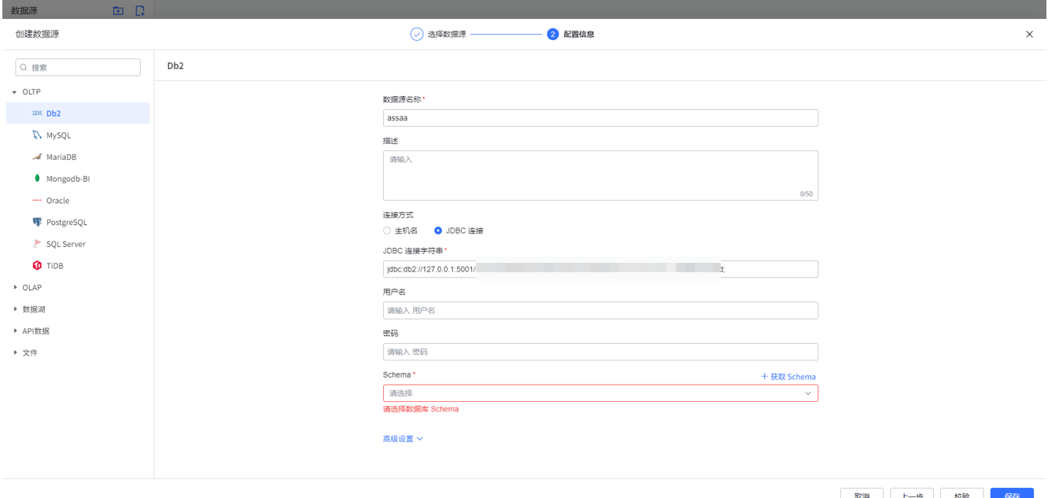
Task: Click the 获取 Schema link
Action: pyautogui.click(x=788, y=377)
